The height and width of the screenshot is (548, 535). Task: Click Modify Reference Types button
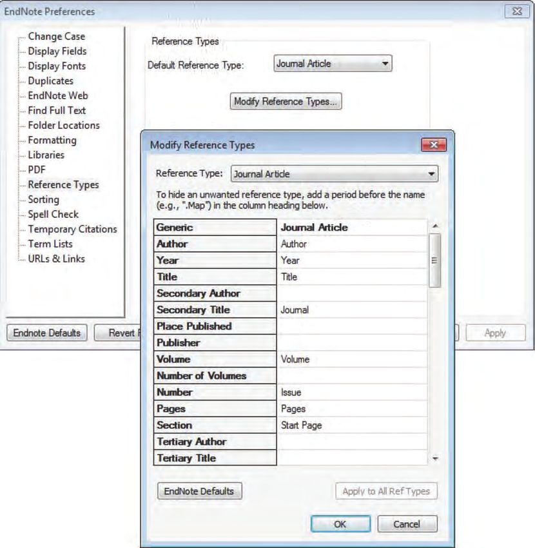286,101
